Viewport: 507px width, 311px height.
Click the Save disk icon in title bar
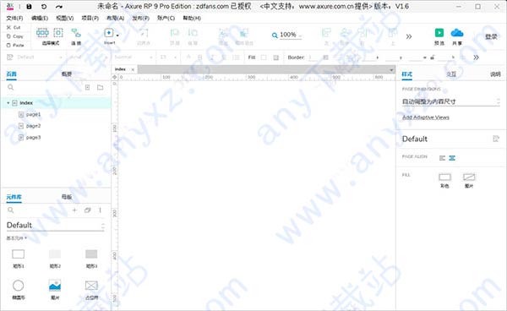(x=29, y=7)
